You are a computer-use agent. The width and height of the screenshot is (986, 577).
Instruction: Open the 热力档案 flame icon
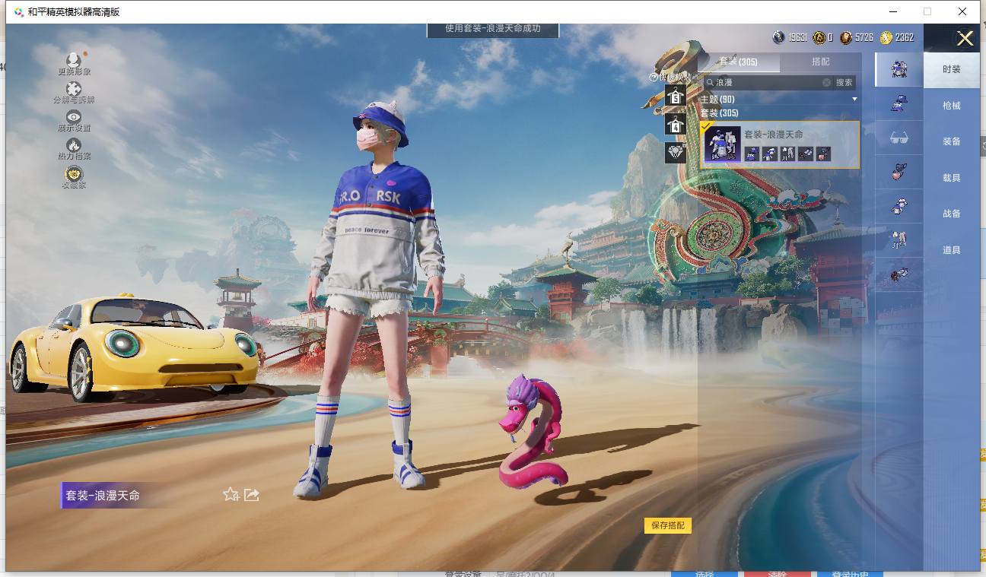click(74, 144)
